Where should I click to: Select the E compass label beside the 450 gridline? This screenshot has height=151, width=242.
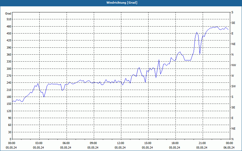[x=232, y=34]
